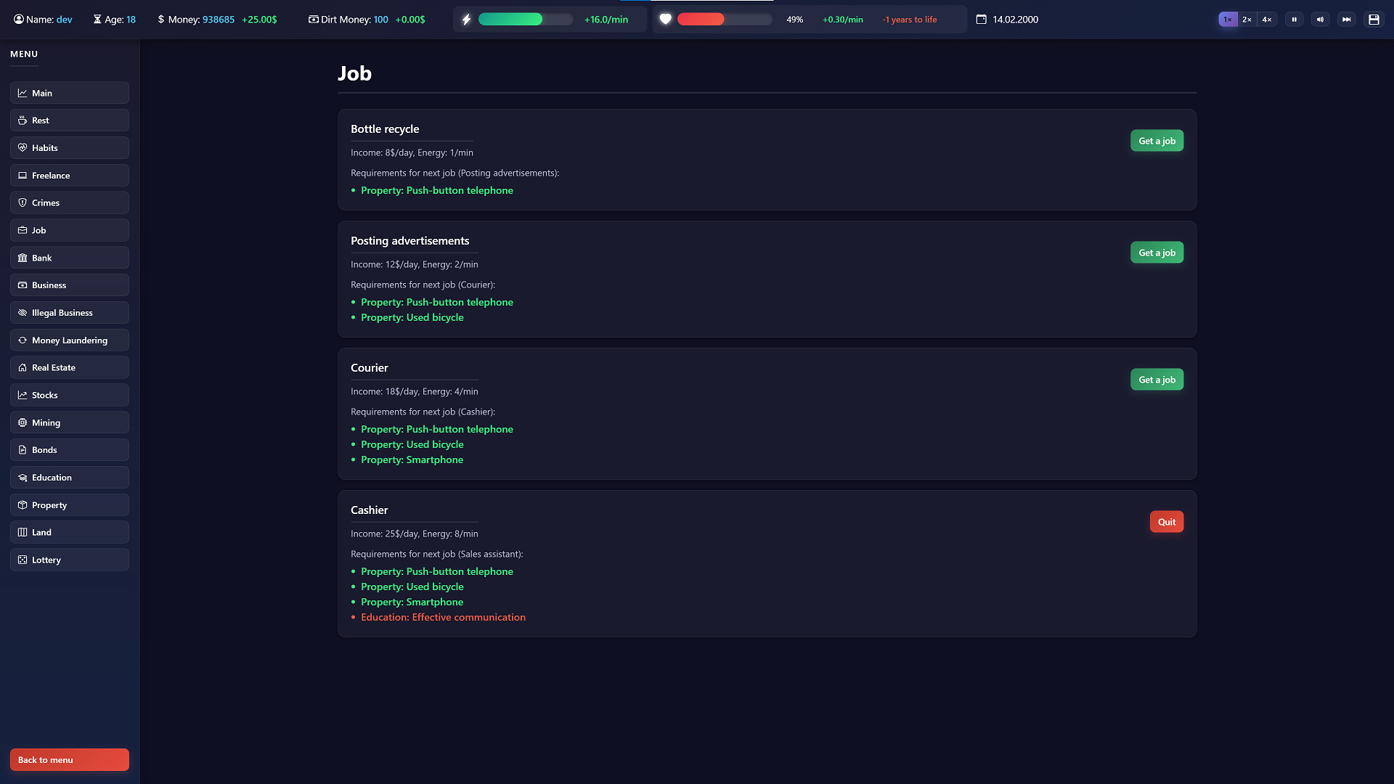This screenshot has width=1394, height=784.
Task: Click the lightning bolt energy icon
Action: tap(465, 19)
